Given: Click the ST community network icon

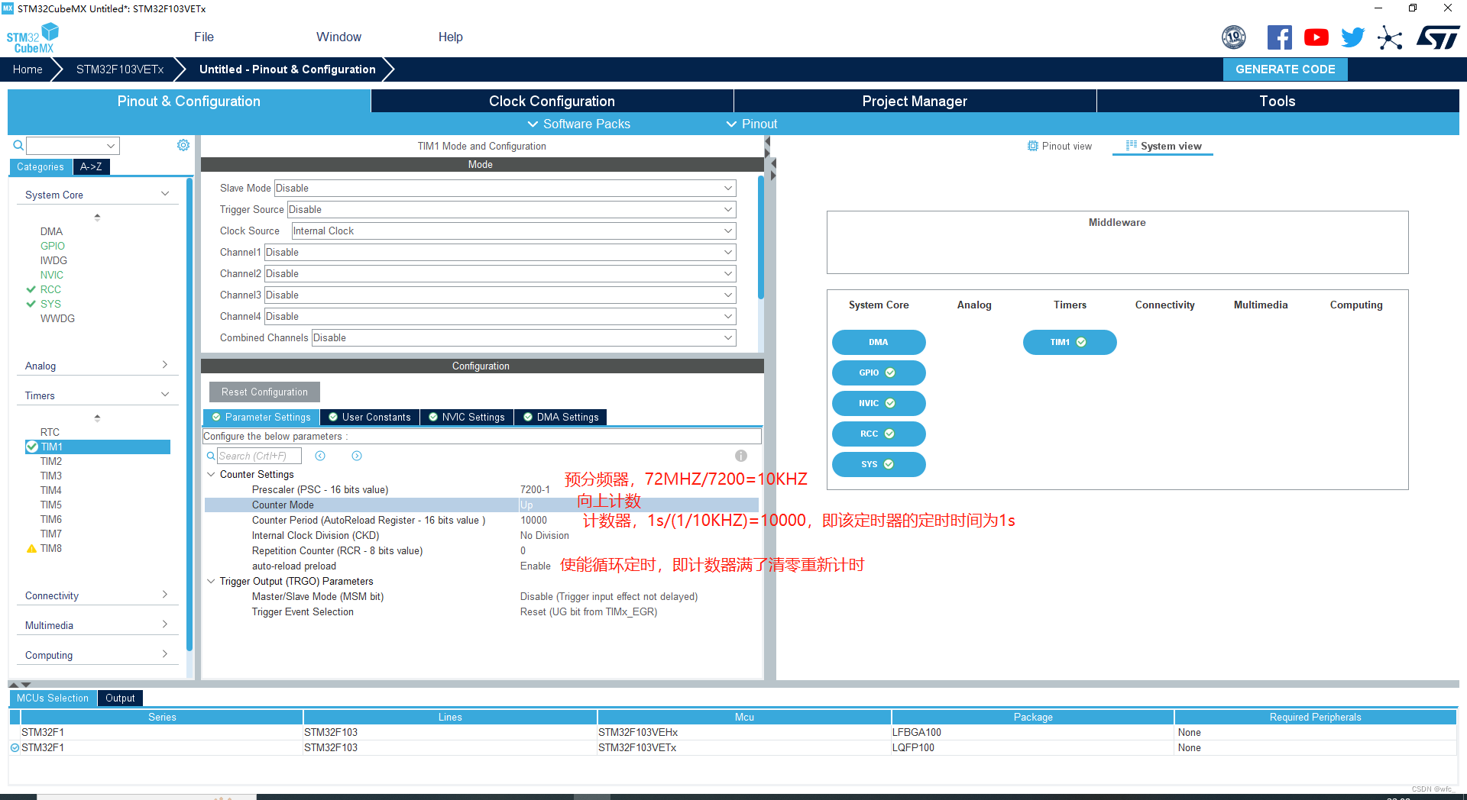Looking at the screenshot, I should tap(1390, 37).
